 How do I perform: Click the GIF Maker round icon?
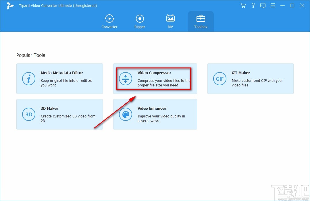pyautogui.click(x=220, y=79)
